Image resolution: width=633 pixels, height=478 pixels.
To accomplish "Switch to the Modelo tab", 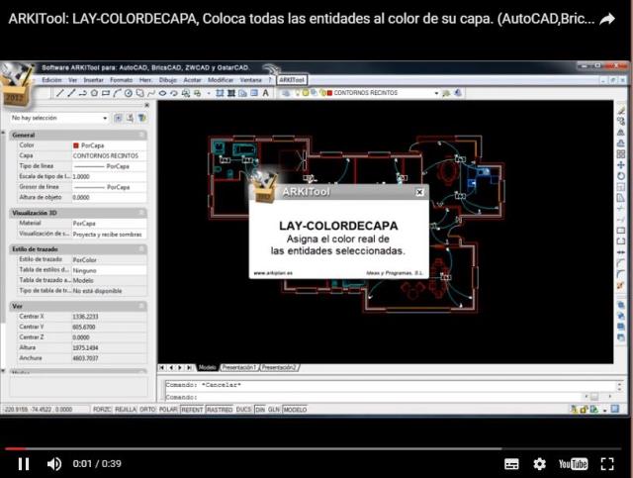I will click(x=207, y=368).
